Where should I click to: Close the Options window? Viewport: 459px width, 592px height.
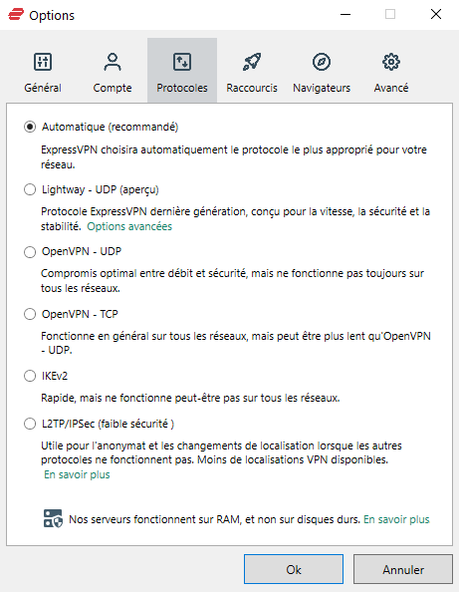(x=436, y=14)
